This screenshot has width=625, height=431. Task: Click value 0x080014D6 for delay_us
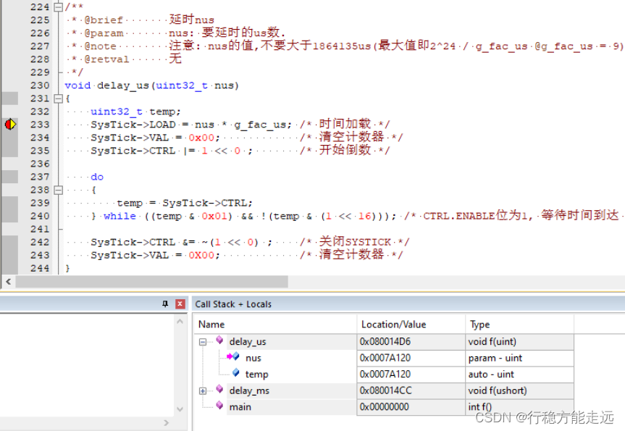coord(385,342)
